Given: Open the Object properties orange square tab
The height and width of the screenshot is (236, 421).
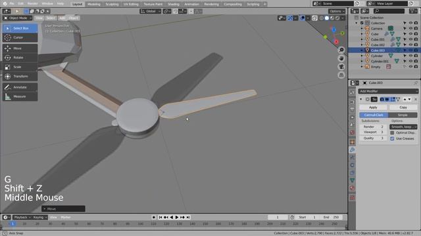Looking at the screenshot, I should 353,142.
